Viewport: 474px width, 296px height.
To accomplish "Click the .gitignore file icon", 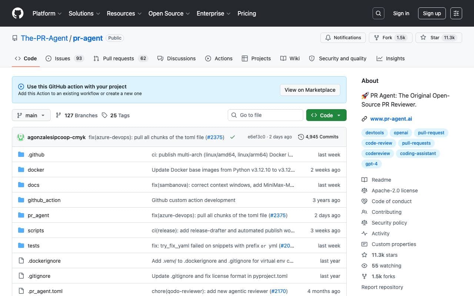I will pos(21,276).
